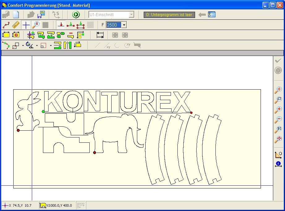Open the F feed rate dropdown
285x211 pixels.
[x=124, y=25]
